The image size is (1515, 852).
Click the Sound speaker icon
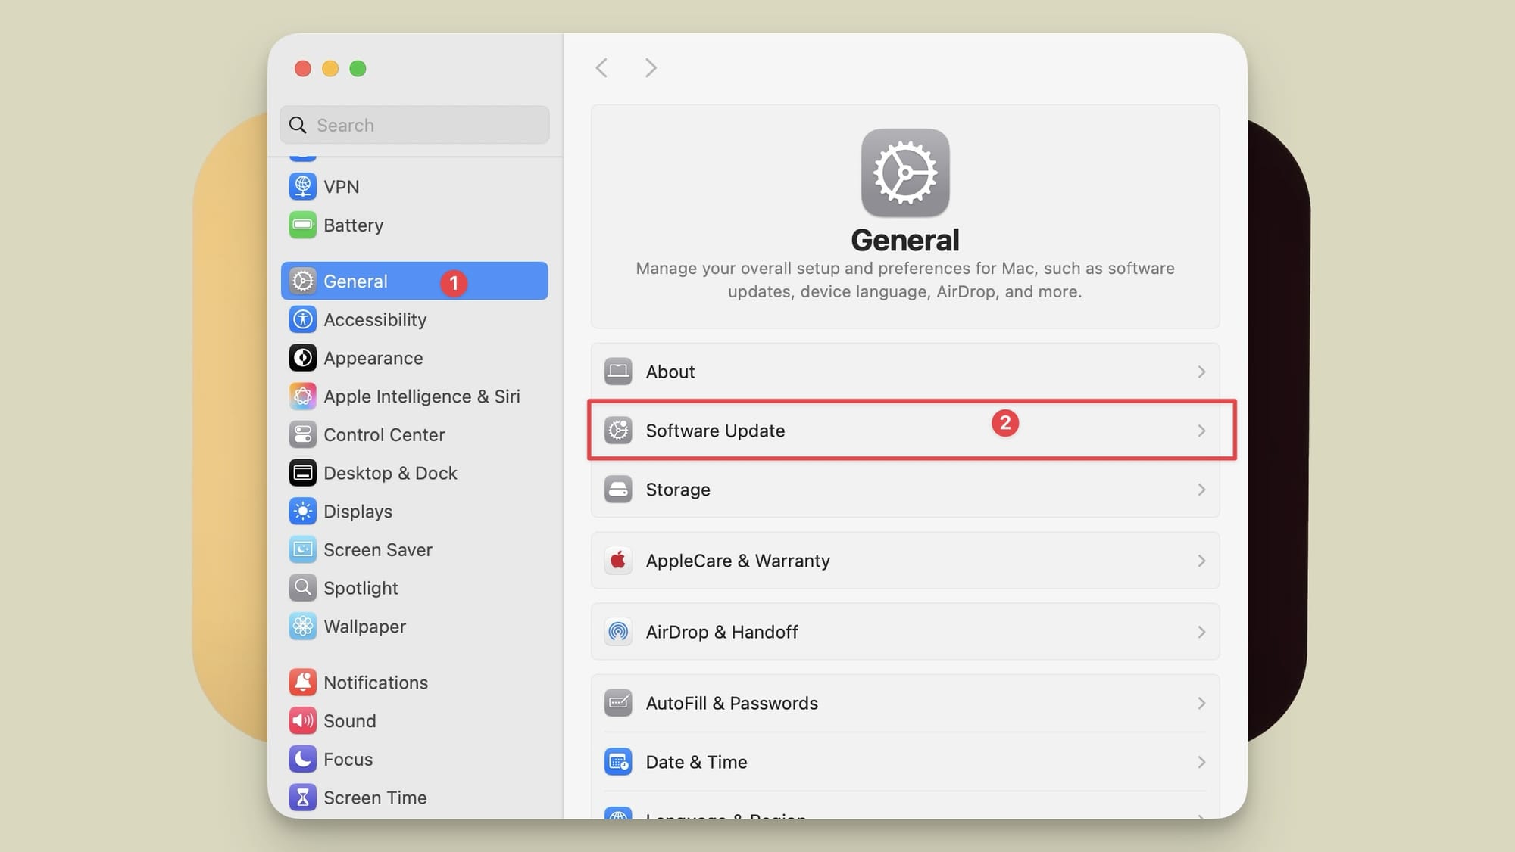302,721
